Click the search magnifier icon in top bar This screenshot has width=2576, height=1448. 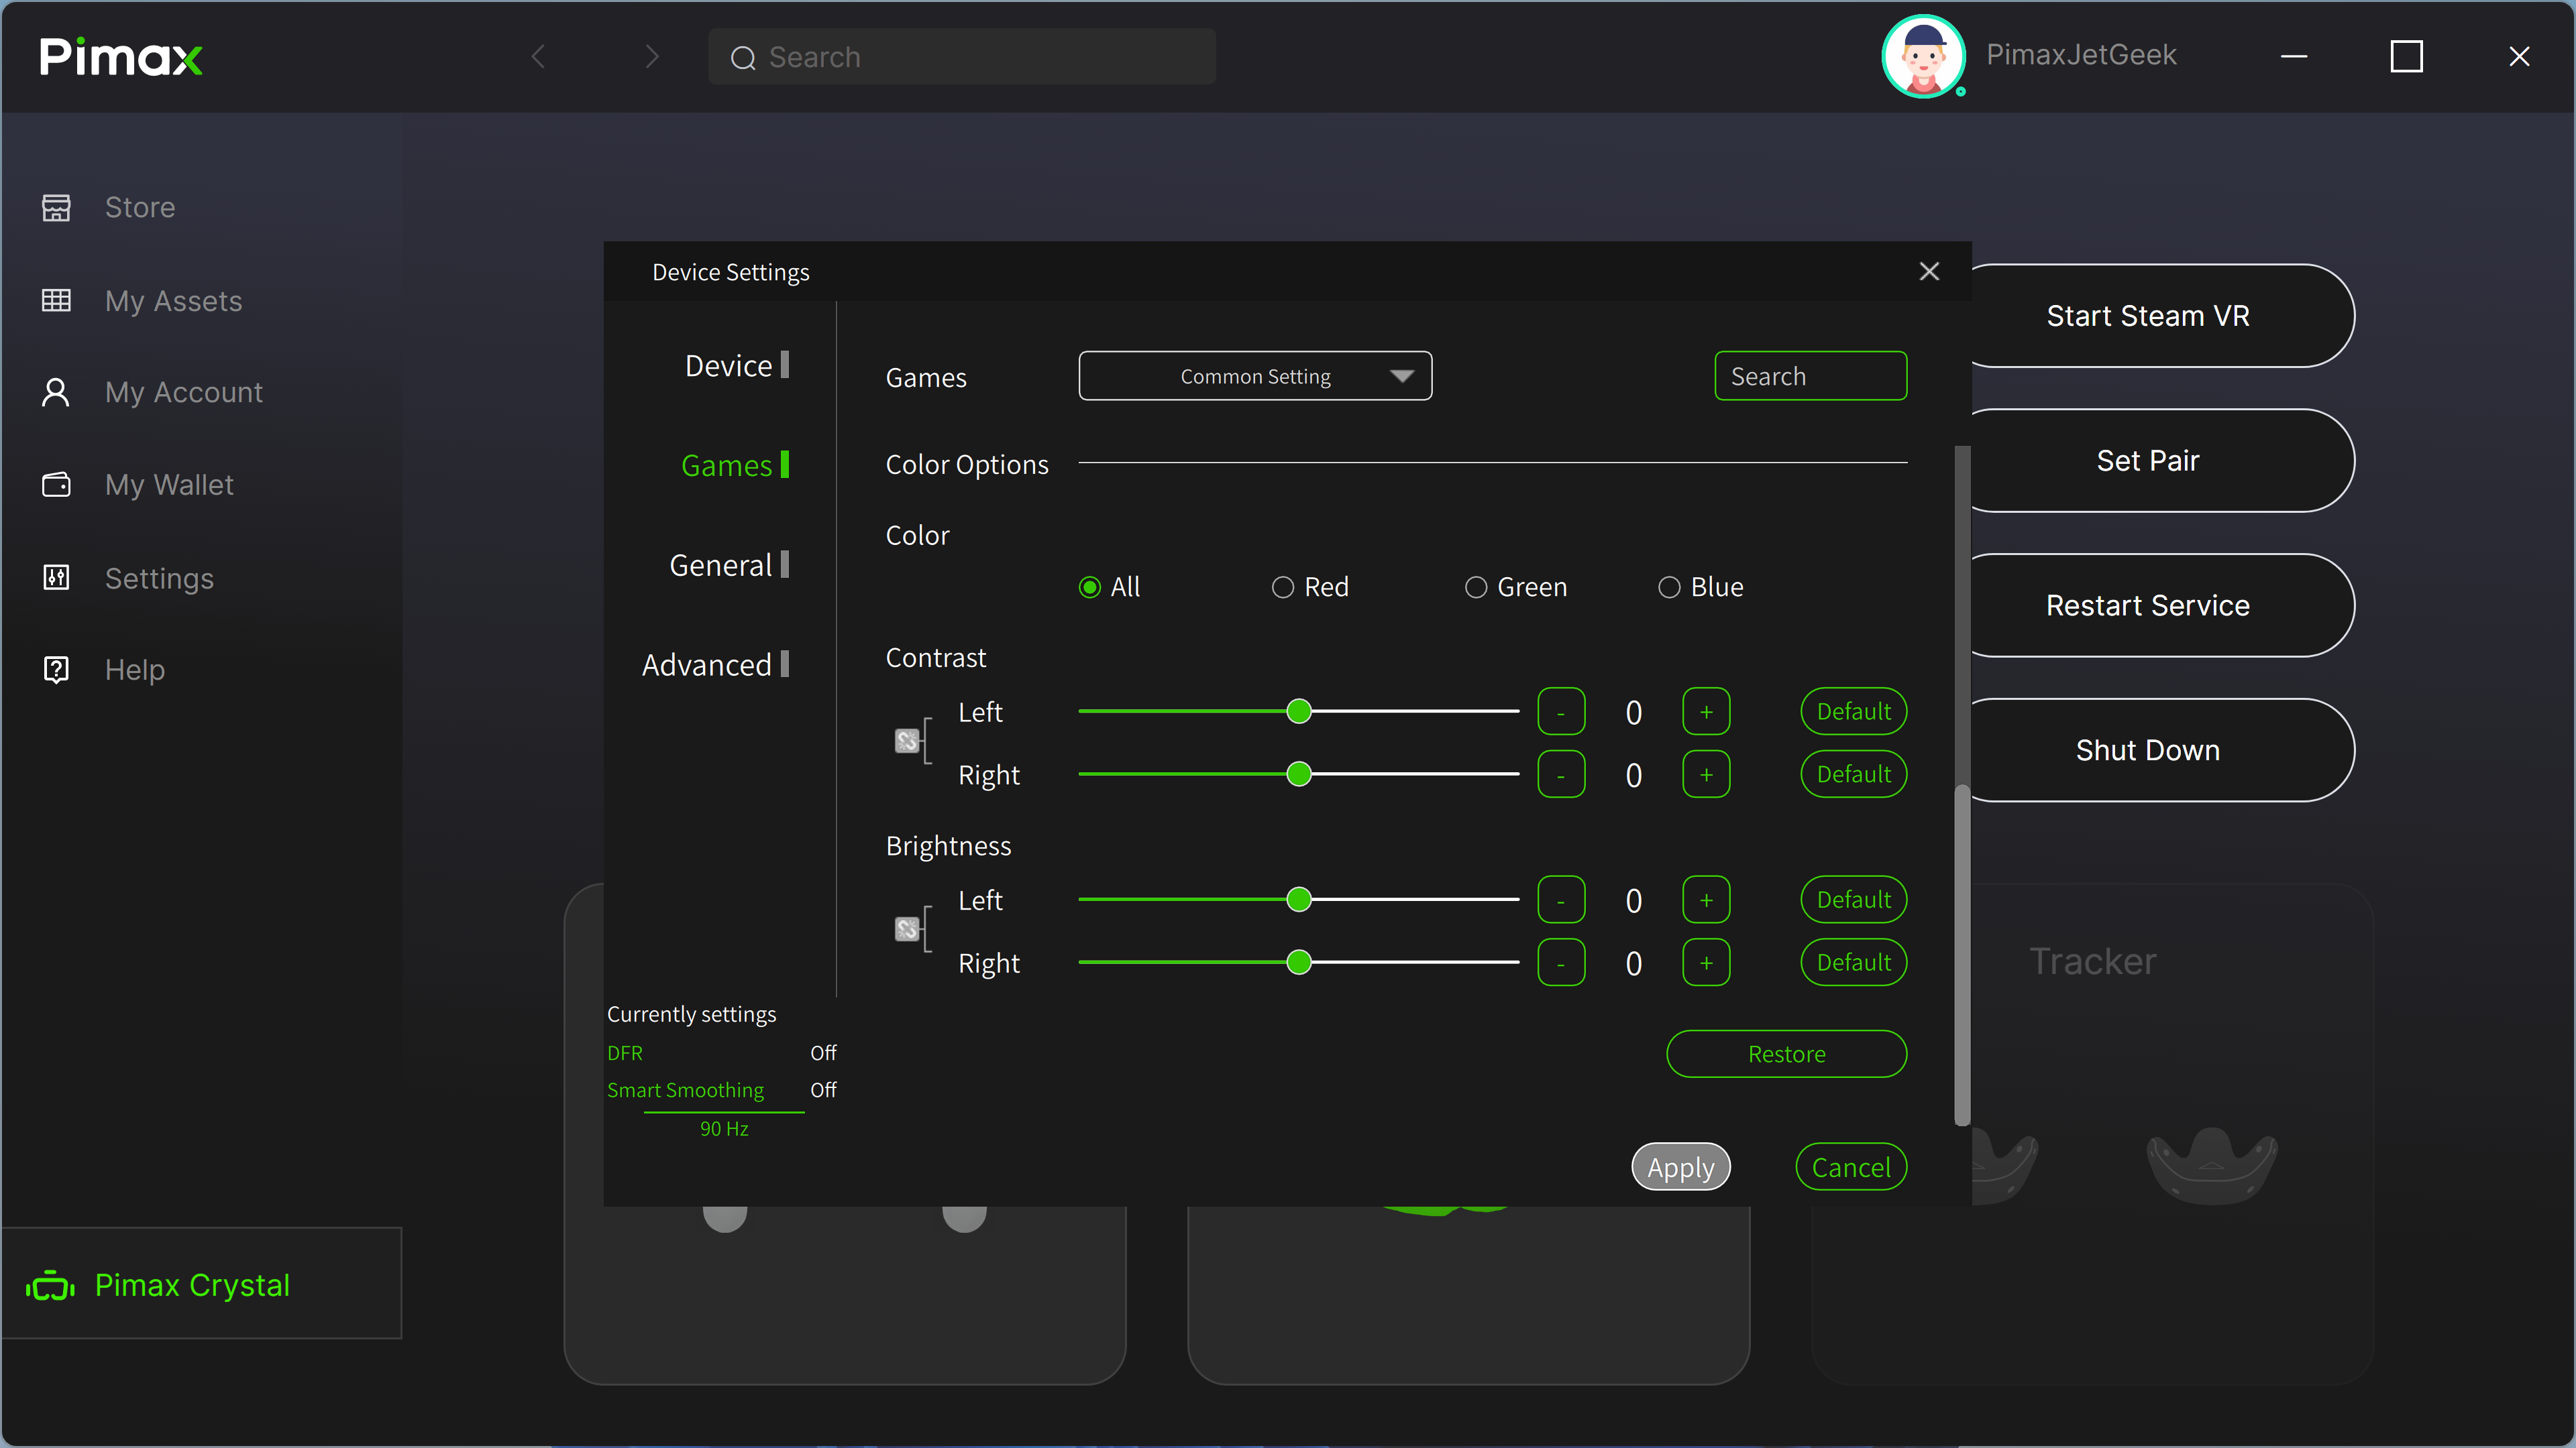(743, 58)
